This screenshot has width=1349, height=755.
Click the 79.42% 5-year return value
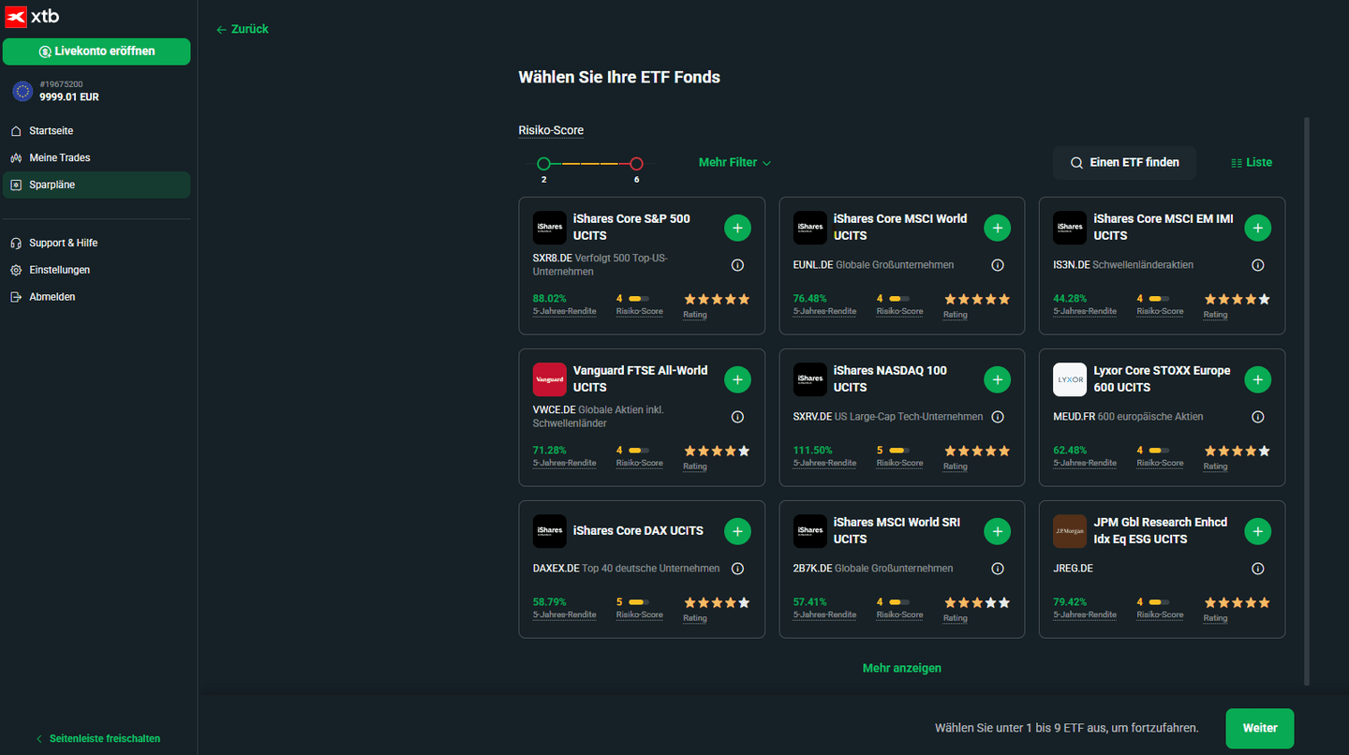pos(1070,602)
